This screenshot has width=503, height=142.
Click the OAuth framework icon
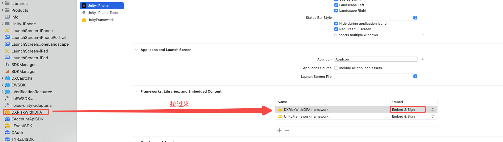[x=7, y=132]
